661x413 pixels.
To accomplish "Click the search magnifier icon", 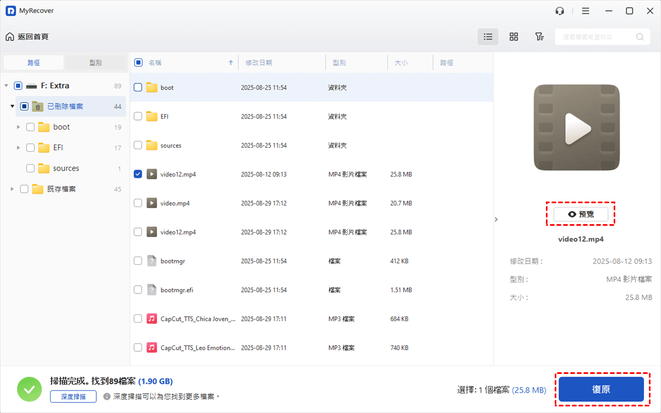I will (x=640, y=37).
